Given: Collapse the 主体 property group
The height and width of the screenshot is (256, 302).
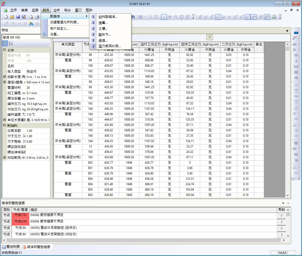Looking at the screenshot, I should coord(4,50).
